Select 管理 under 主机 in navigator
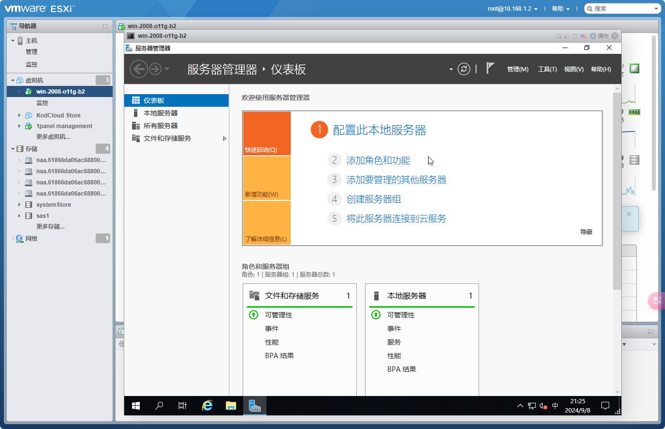Screen dimensions: 665x429 [32, 52]
